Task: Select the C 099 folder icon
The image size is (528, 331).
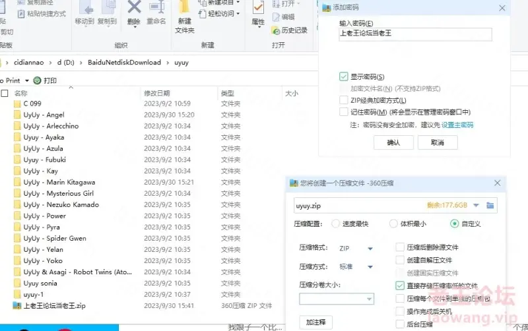Action: (17, 104)
